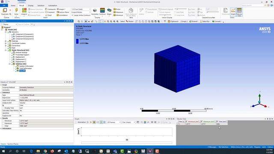This screenshot has height=154, width=274.
Task: Click the Solve lightning icon
Action: tap(16, 10)
